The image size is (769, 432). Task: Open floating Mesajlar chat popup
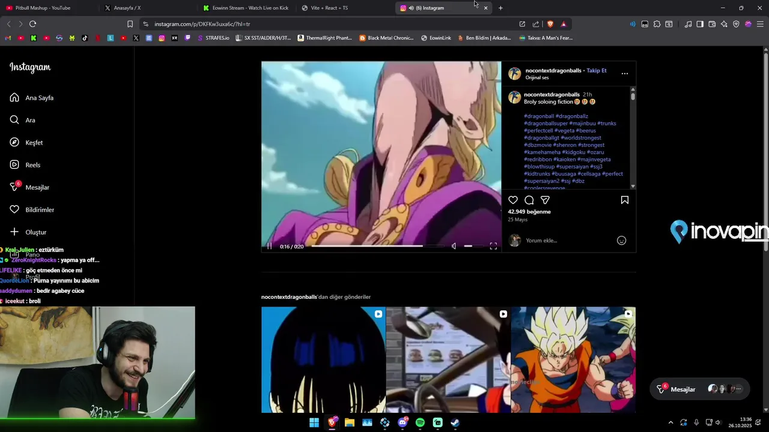(x=700, y=389)
